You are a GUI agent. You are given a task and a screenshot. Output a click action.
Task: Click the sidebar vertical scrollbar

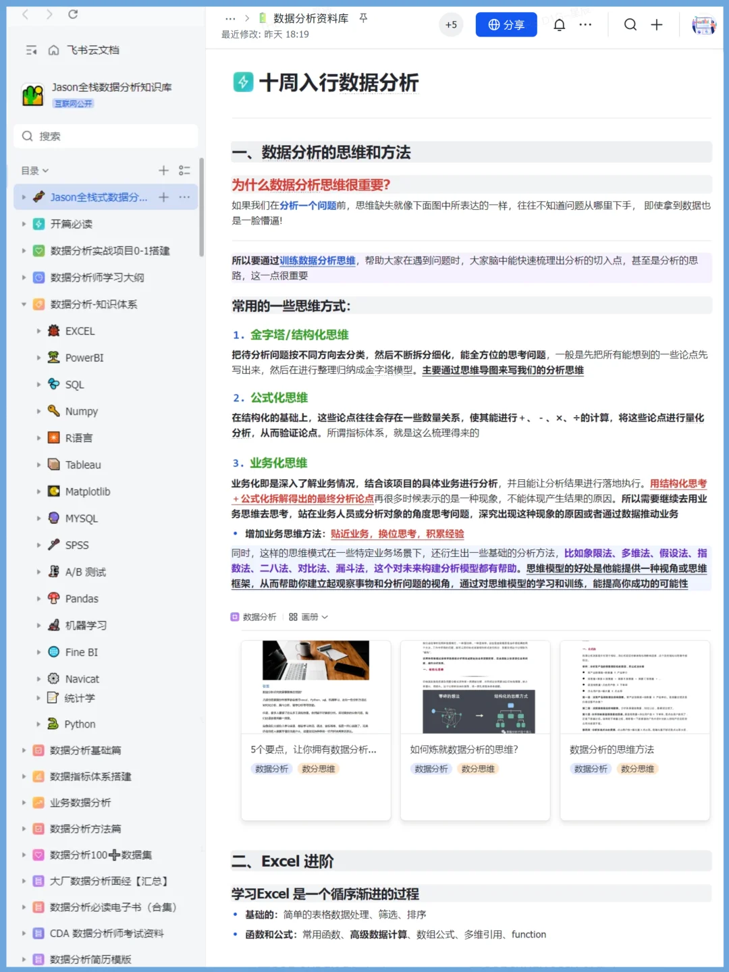click(x=201, y=207)
